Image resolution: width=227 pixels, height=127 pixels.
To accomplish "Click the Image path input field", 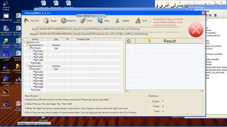I will tap(108, 34).
